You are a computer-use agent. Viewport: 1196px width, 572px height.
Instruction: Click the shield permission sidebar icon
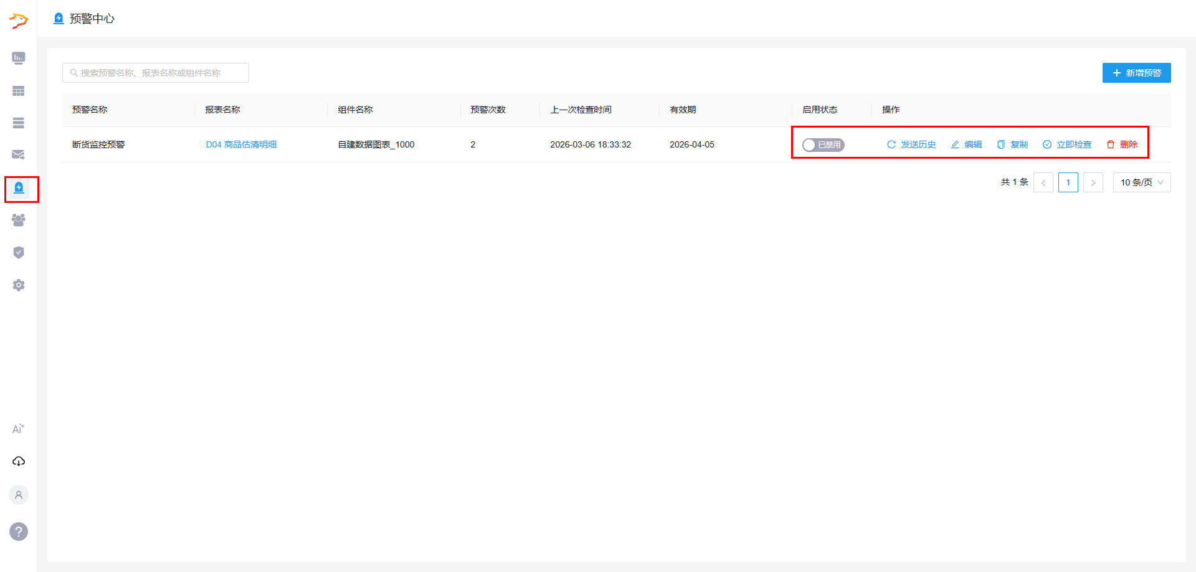[19, 252]
